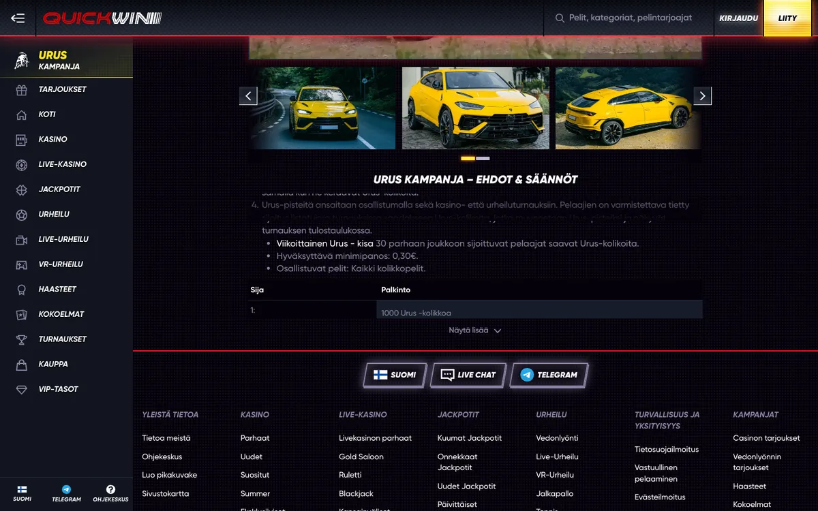Screen dimensions: 818x511
Task: Open Tietosuojailmoitus link
Action: click(667, 450)
